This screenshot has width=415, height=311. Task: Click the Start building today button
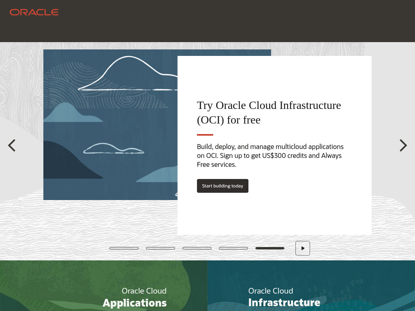pyautogui.click(x=222, y=186)
